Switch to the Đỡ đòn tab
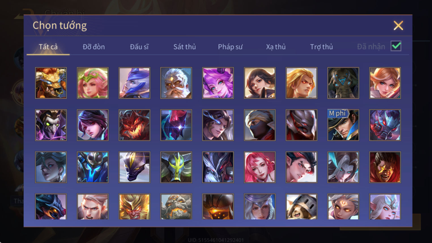This screenshot has width=432, height=243. (x=94, y=47)
